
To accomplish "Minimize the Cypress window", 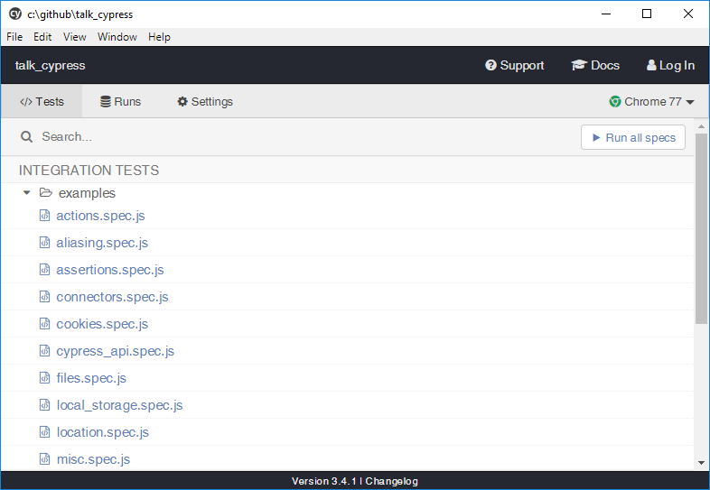I will click(606, 14).
